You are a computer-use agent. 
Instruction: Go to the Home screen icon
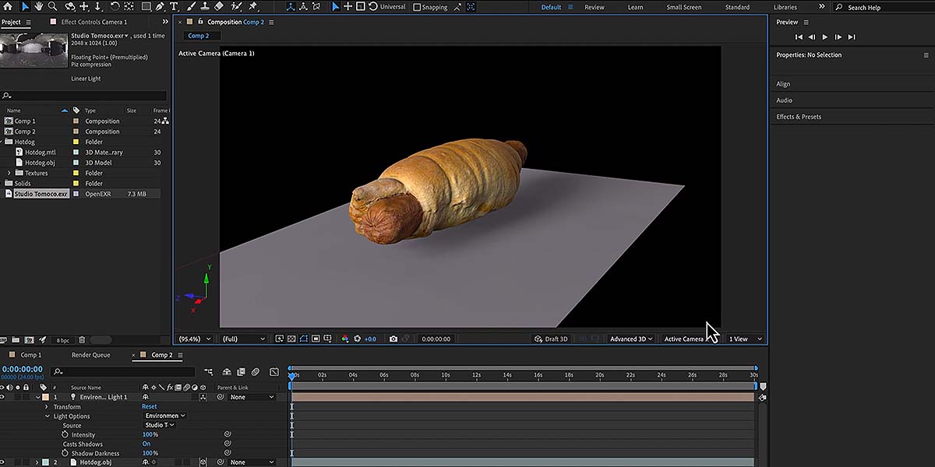[9, 7]
